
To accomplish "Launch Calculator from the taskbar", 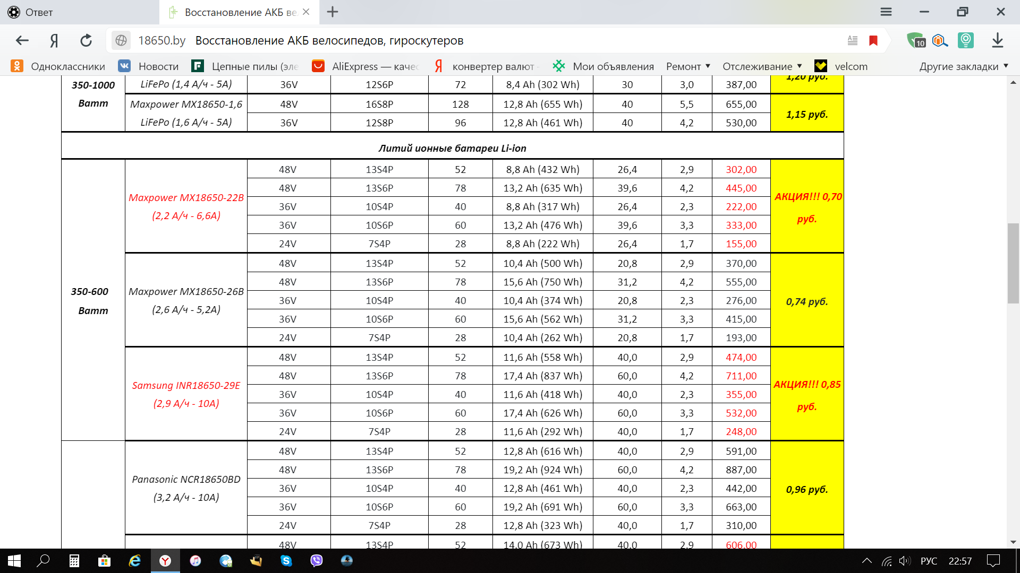I will pos(74,561).
